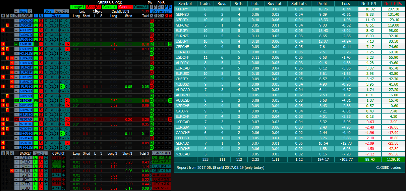The image size is (406, 191).
Task: Sort report by Profit column header
Action: 323,3
